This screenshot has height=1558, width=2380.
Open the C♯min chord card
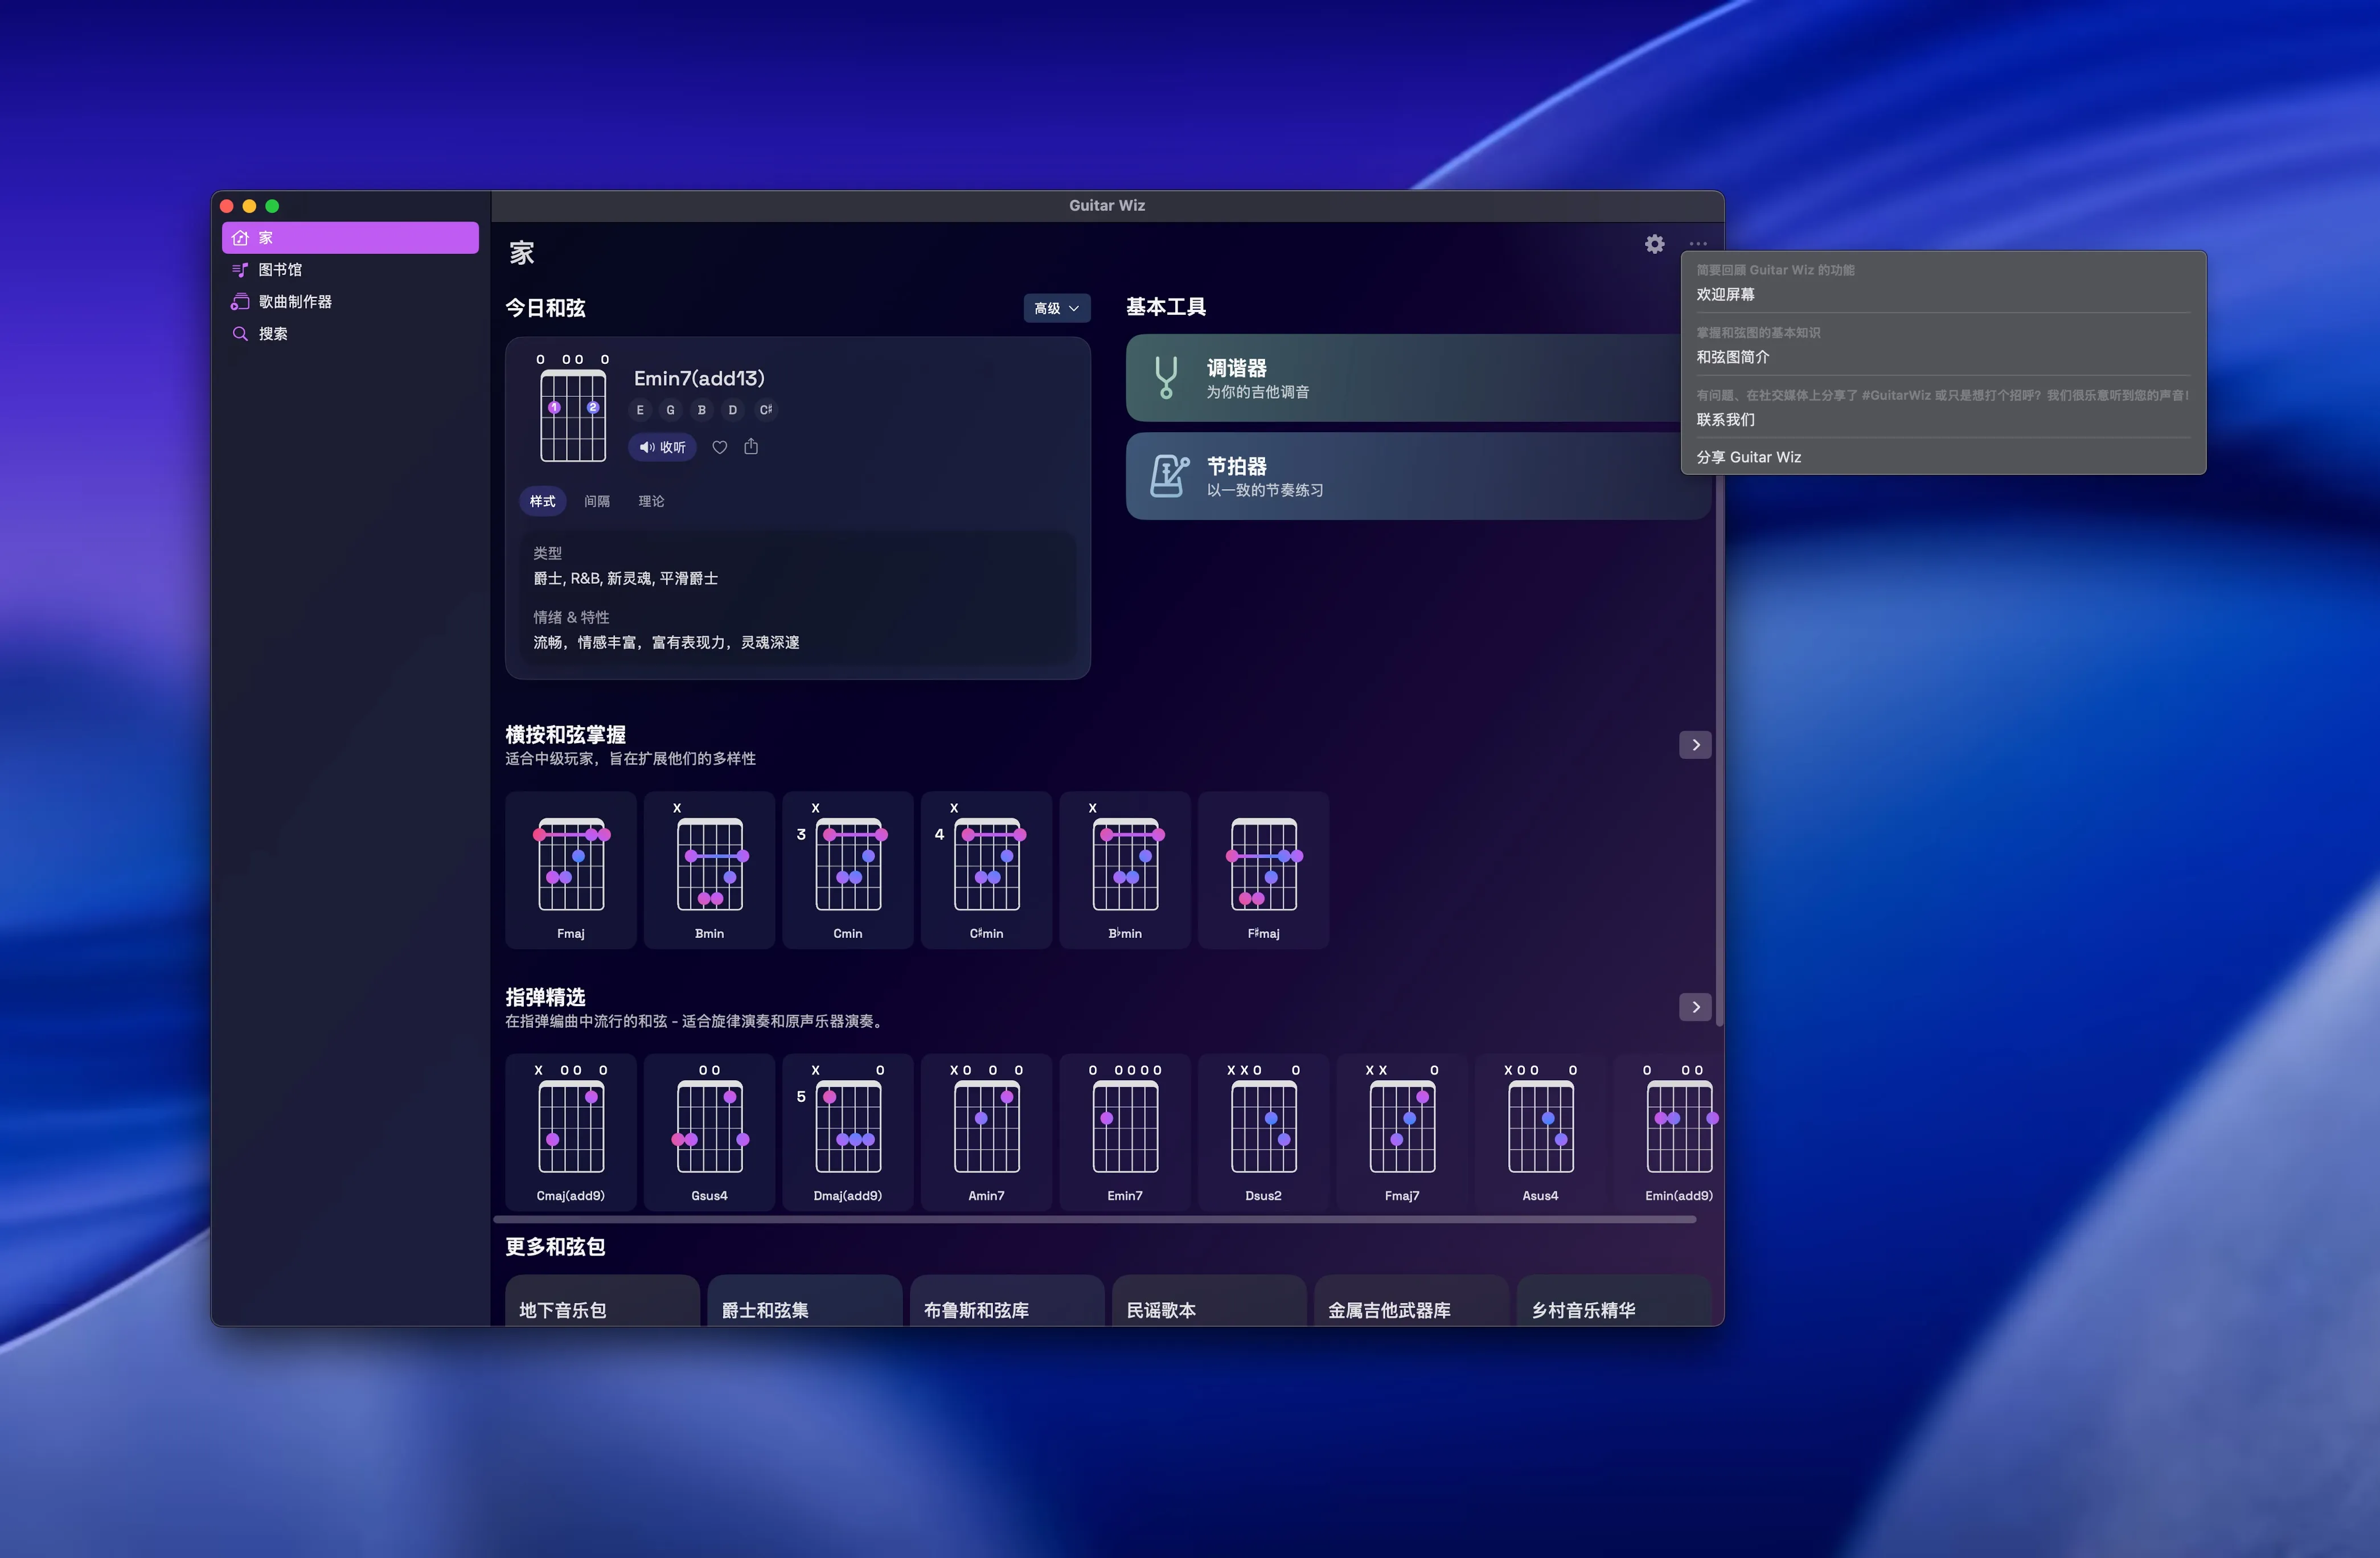click(986, 870)
